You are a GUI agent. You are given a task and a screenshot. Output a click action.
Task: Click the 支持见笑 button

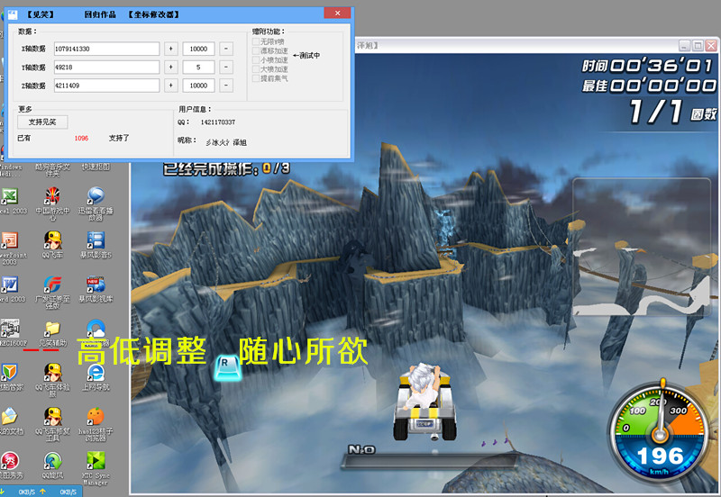coord(42,122)
